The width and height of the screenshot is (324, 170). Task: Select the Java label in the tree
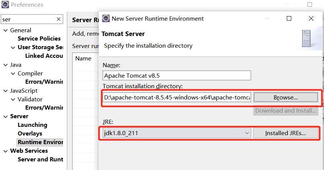pyautogui.click(x=16, y=65)
